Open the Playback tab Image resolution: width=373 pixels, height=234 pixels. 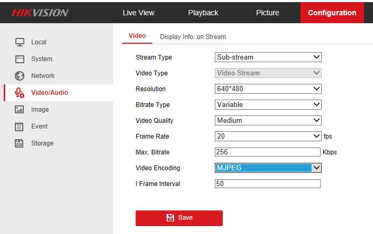(203, 13)
